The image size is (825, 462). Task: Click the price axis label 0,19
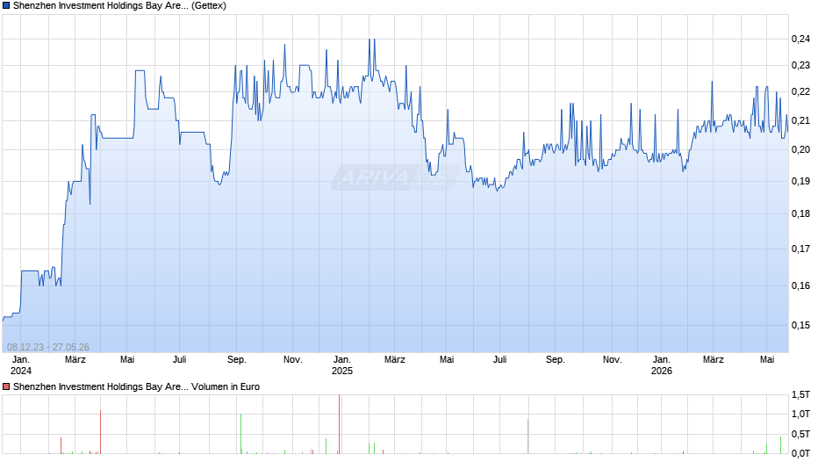point(800,181)
